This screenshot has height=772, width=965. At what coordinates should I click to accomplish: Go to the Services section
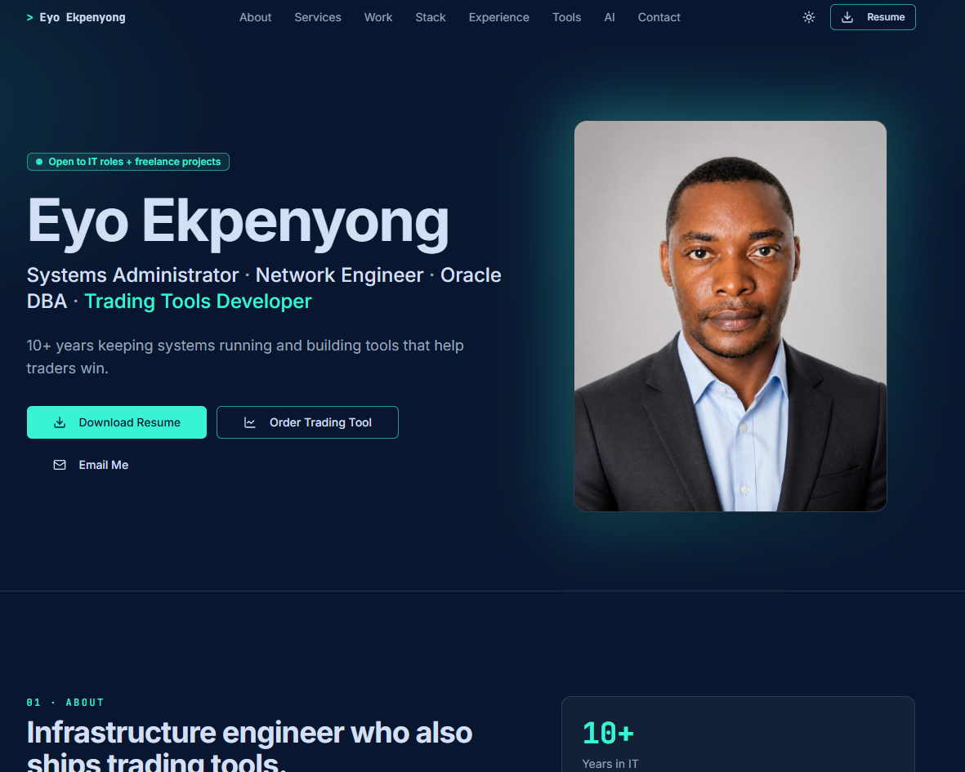[x=318, y=17]
